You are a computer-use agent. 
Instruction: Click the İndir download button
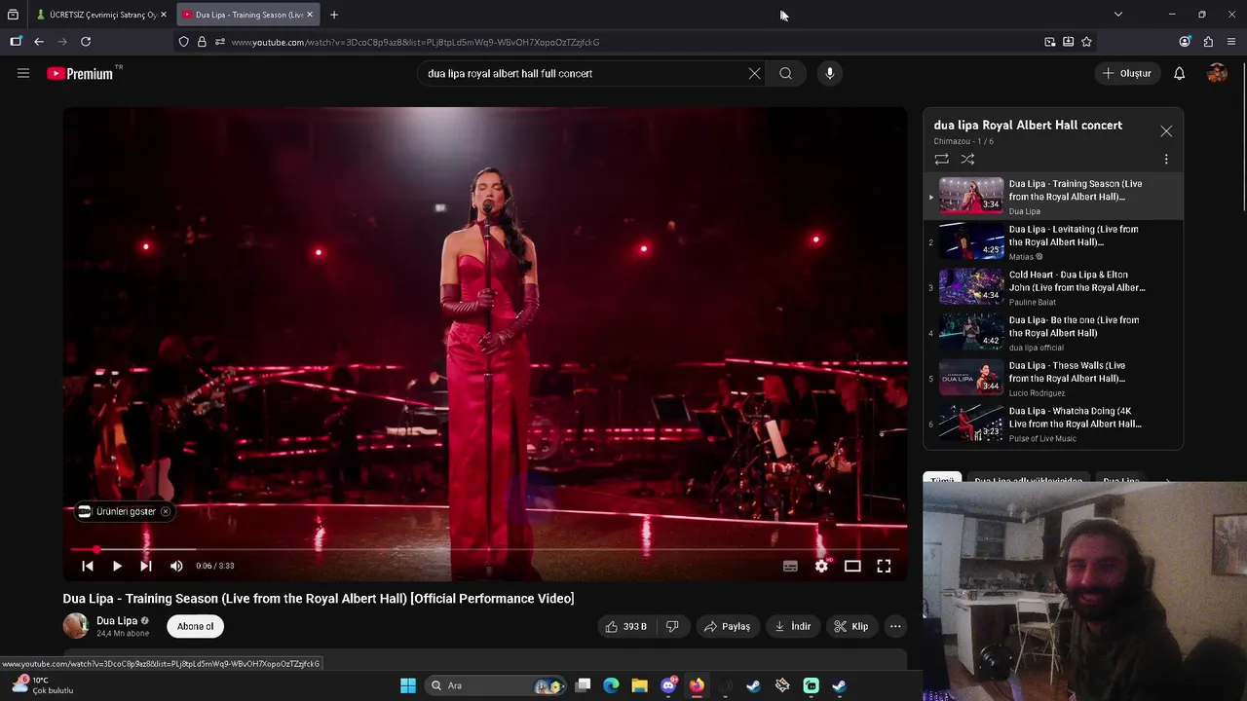792,626
